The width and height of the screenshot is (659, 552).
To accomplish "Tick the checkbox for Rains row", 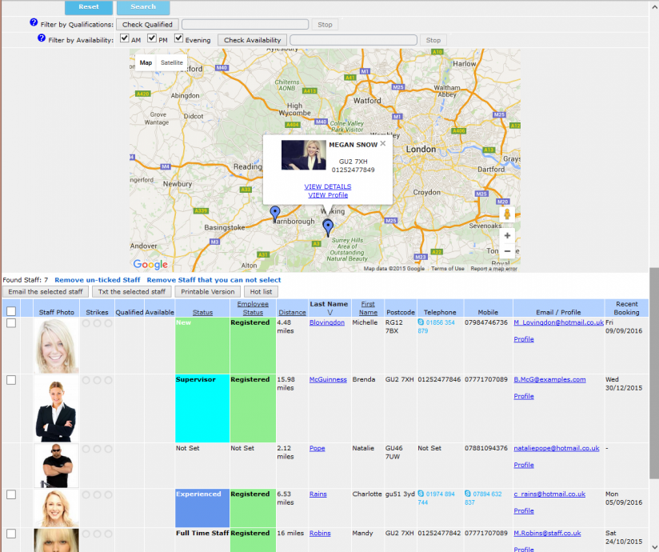I will 11,494.
